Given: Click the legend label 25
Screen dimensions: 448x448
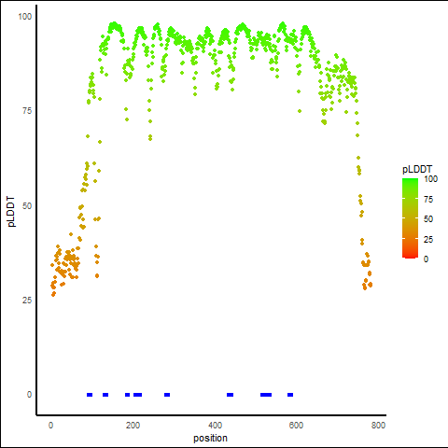Looking at the screenshot, I should pyautogui.click(x=428, y=240).
